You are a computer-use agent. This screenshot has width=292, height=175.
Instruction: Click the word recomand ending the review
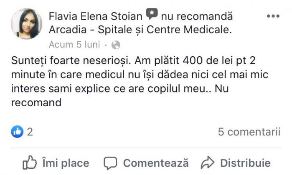36,103
